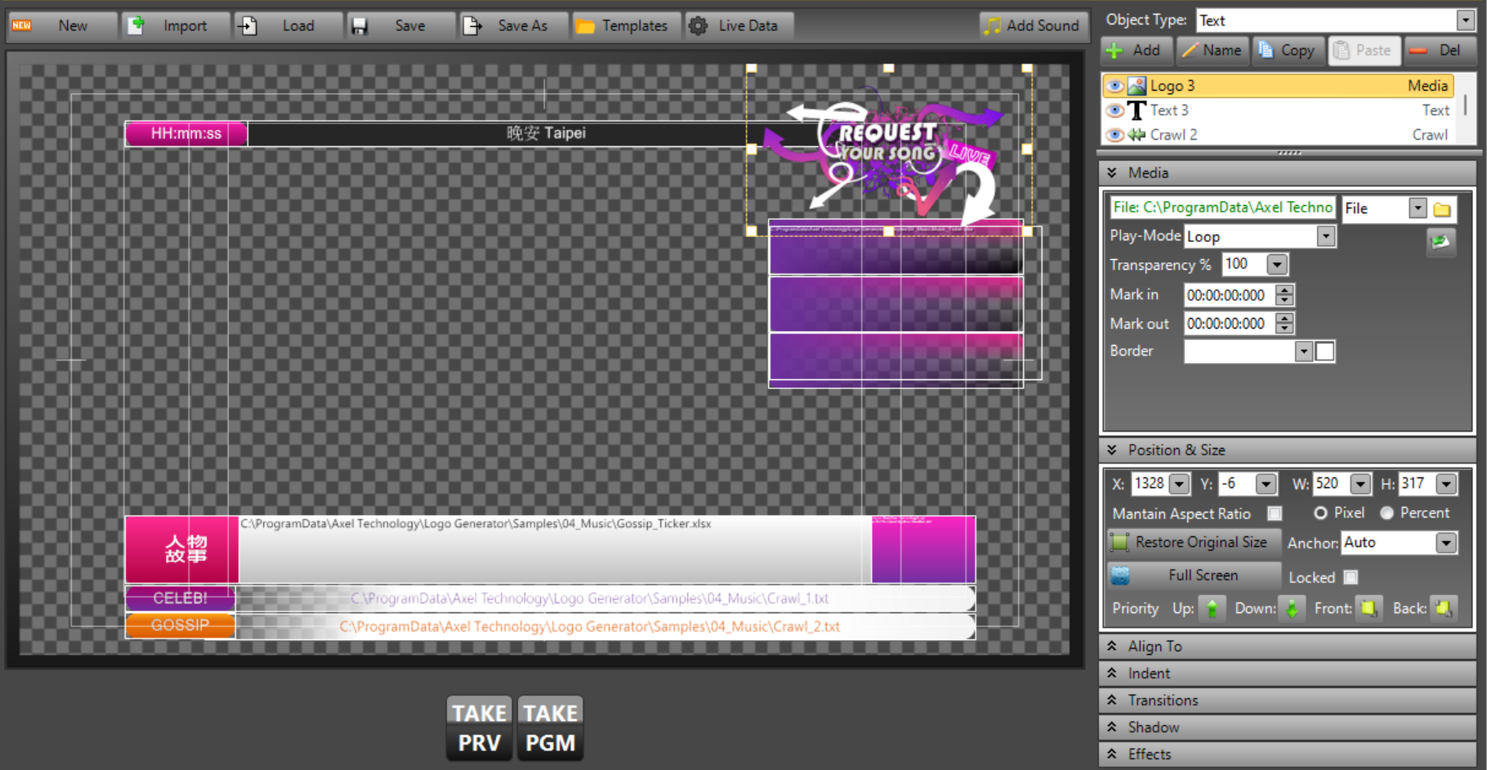Enable Mantain Aspect Ratio checkbox
This screenshot has width=1487, height=770.
click(1274, 513)
